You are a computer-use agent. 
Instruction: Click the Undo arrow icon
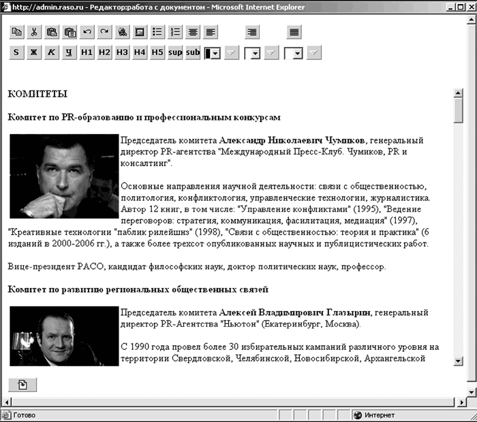coord(87,32)
